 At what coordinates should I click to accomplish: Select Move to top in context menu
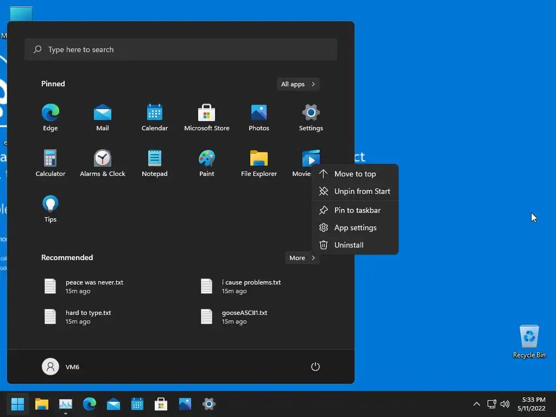(355, 174)
